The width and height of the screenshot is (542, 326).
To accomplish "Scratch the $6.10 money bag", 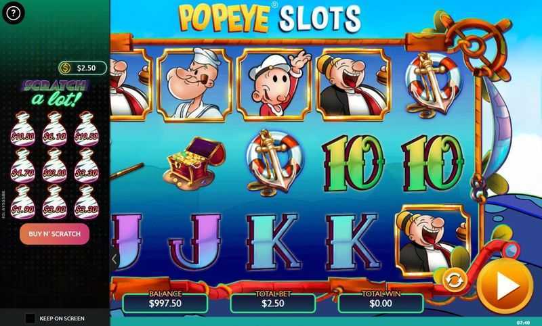I will [54, 129].
